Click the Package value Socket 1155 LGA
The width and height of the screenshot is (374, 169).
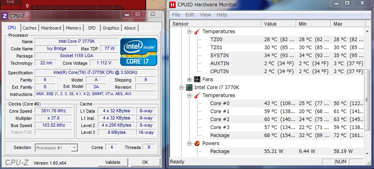(x=77, y=56)
